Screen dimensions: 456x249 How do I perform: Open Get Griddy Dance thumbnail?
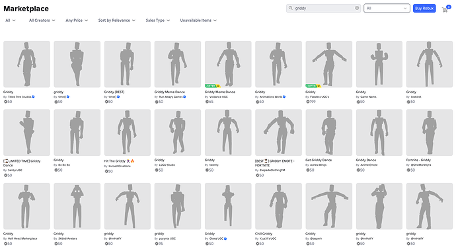(329, 133)
